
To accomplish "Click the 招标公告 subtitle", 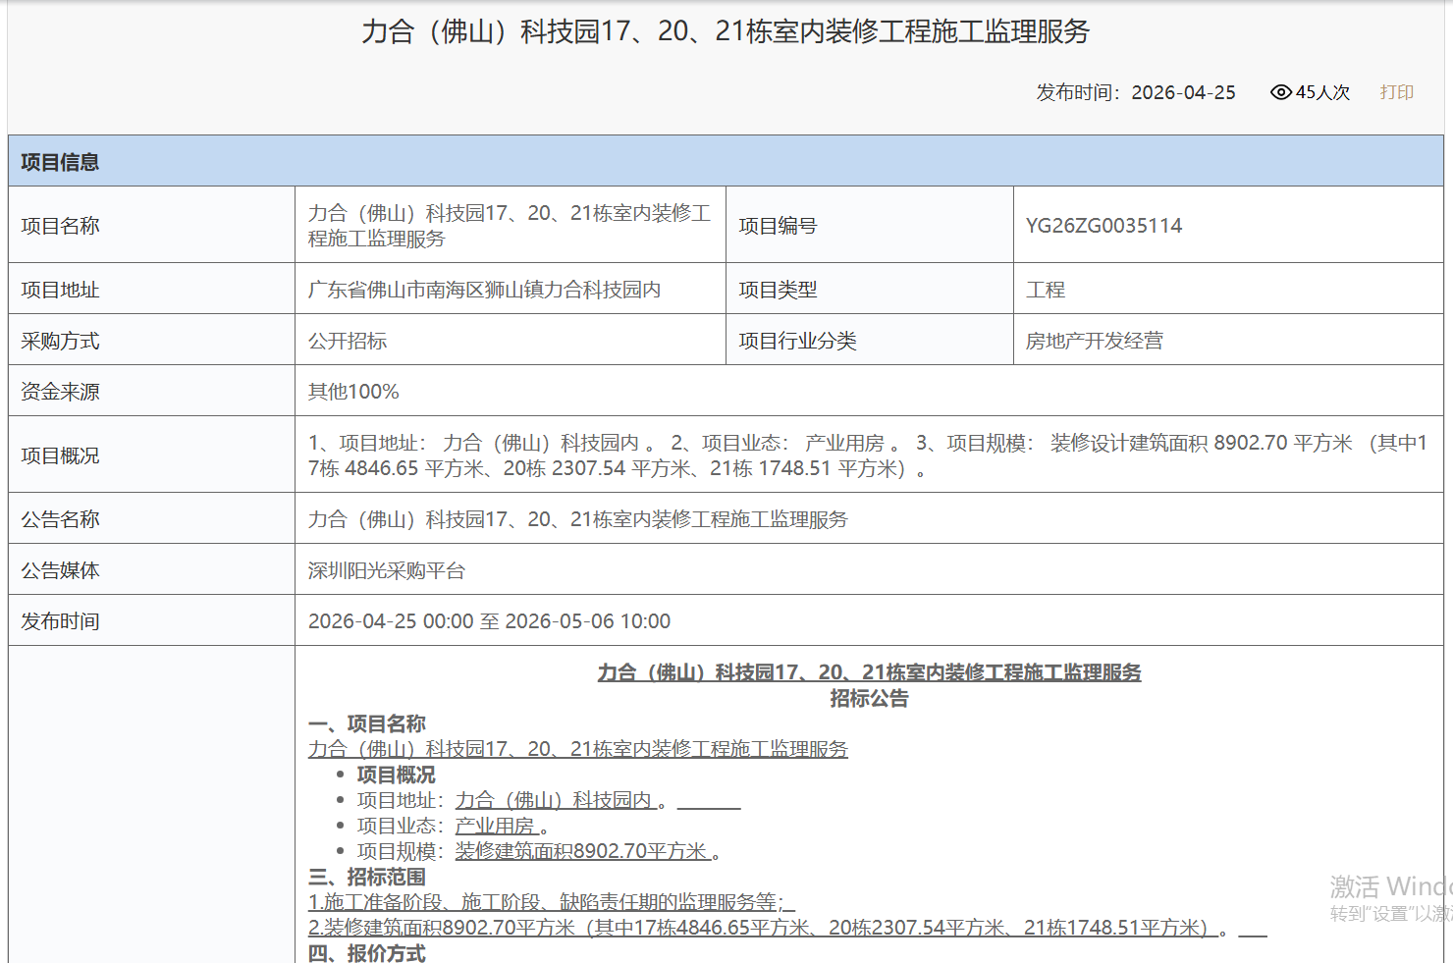I will click(x=869, y=698).
